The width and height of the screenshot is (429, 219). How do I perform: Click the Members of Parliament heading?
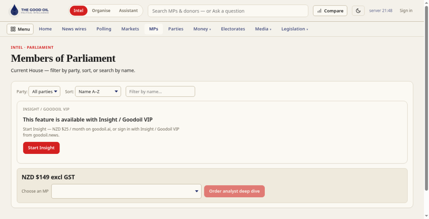[x=63, y=58]
